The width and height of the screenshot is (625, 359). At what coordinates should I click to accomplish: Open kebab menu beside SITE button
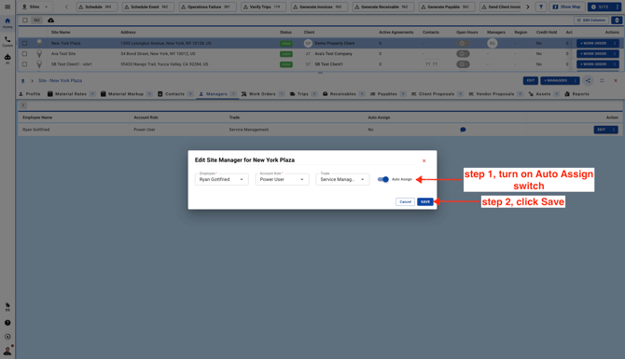tap(617, 7)
